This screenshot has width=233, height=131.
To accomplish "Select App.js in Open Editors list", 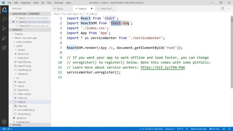I will pyautogui.click(x=30, y=18).
